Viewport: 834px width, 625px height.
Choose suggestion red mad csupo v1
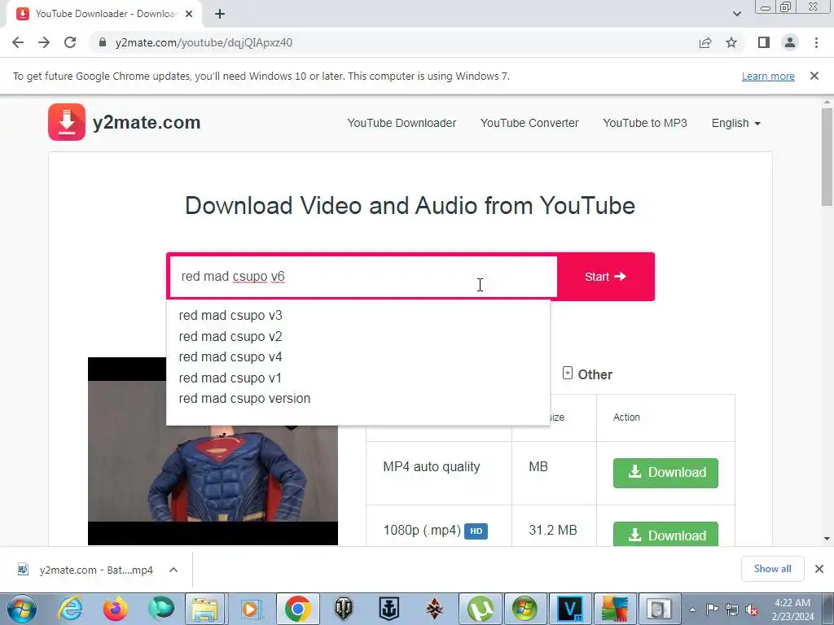[230, 378]
